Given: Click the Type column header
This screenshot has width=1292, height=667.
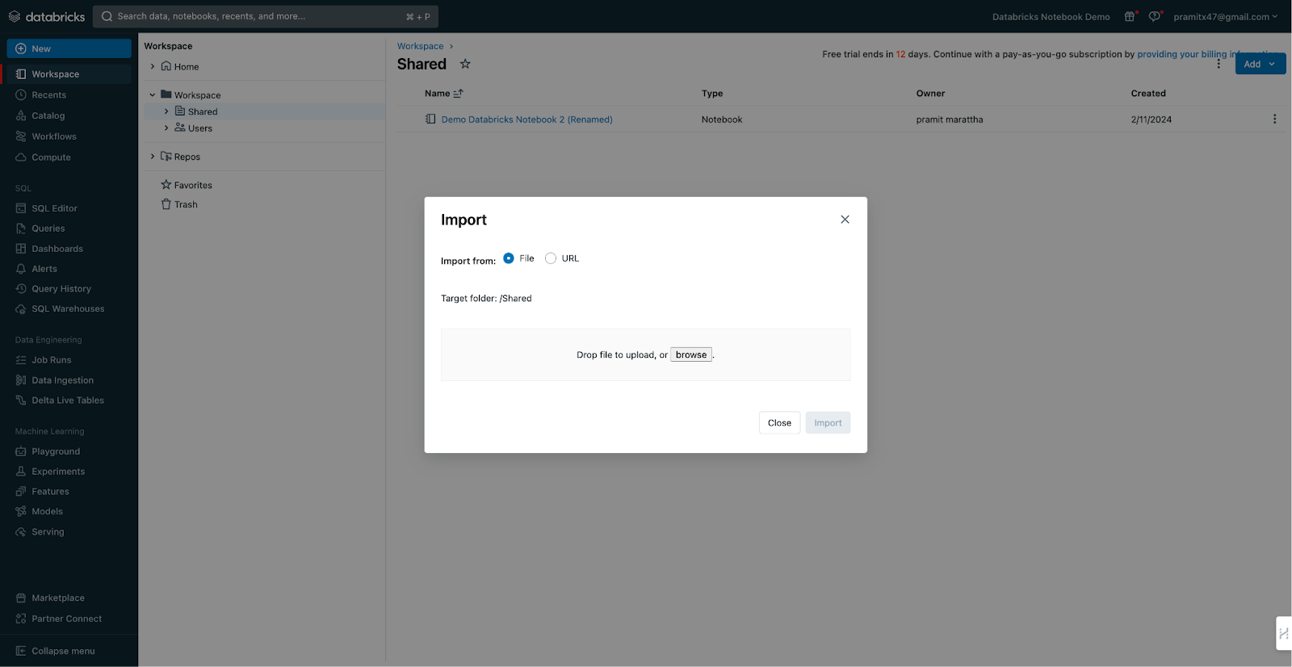Looking at the screenshot, I should point(712,94).
